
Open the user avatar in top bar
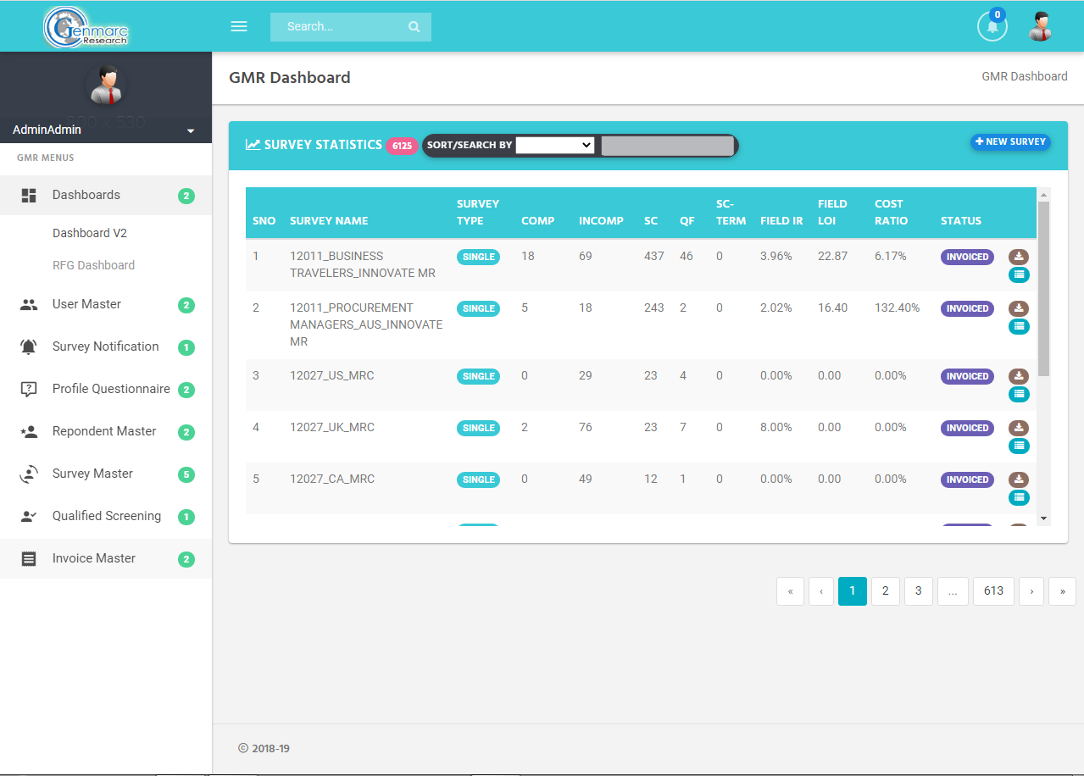(1040, 26)
